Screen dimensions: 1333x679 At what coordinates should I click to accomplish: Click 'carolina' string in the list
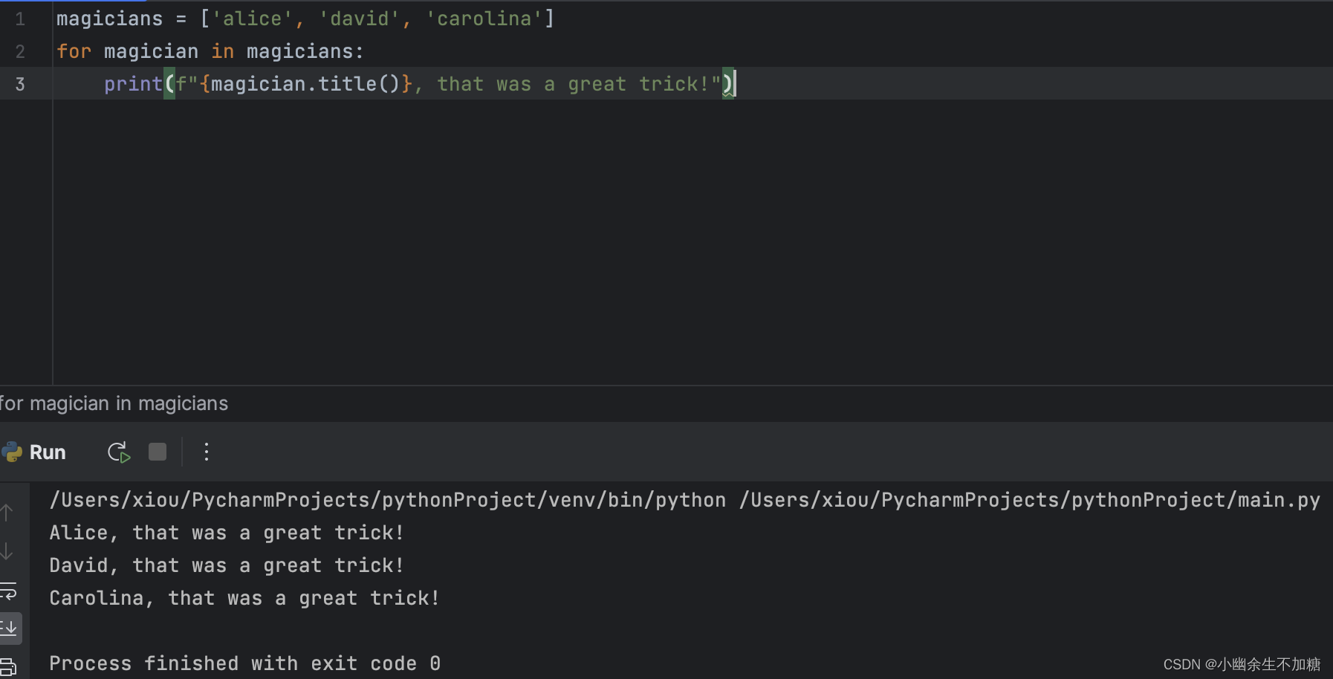coord(484,19)
